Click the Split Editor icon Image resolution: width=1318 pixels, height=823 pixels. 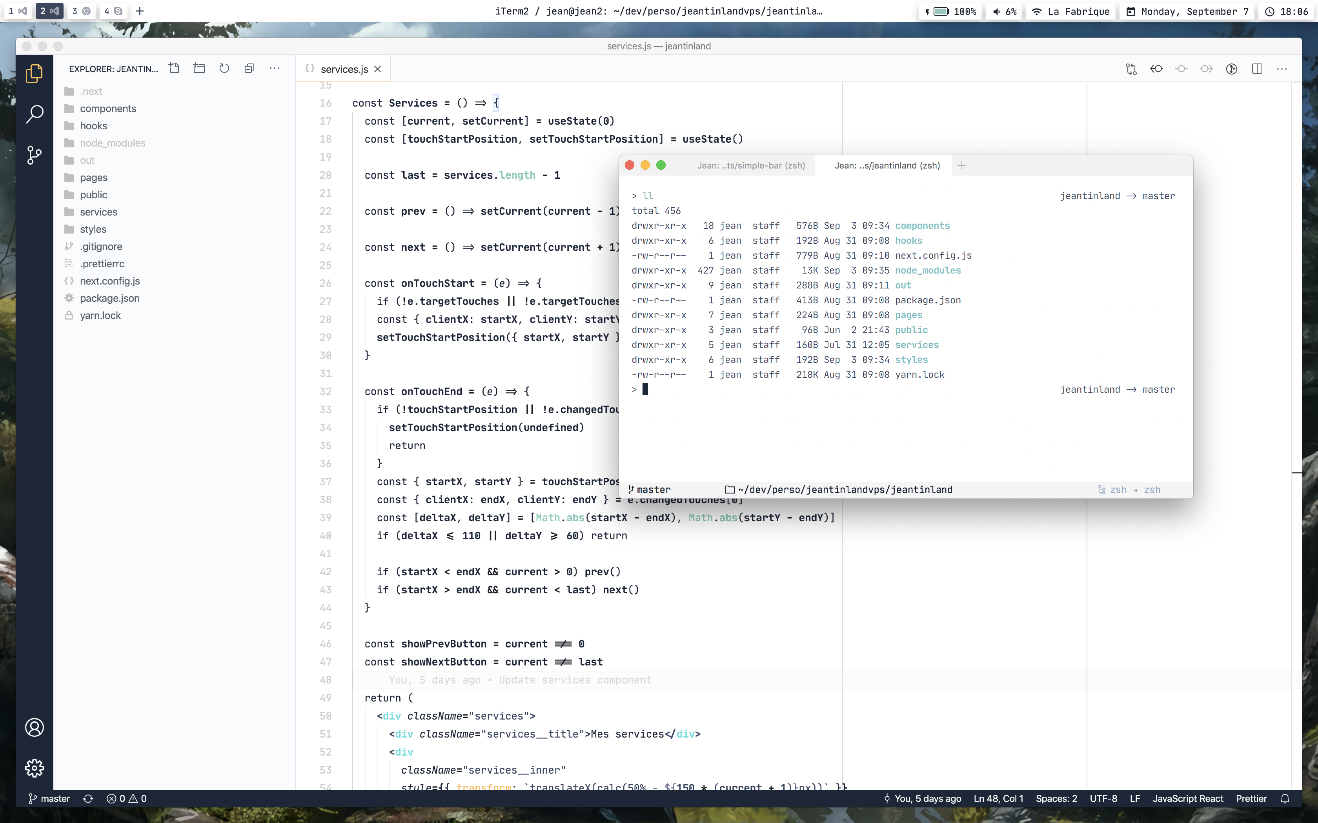(1257, 69)
